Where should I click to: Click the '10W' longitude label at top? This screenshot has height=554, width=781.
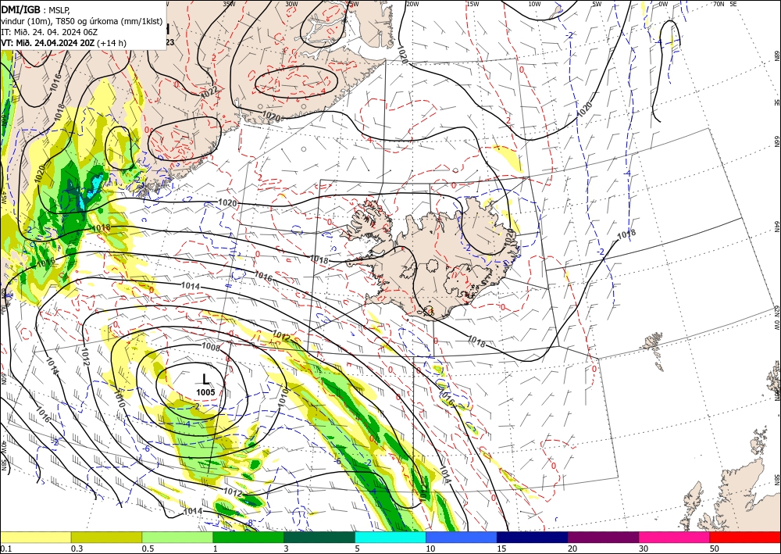[534, 4]
